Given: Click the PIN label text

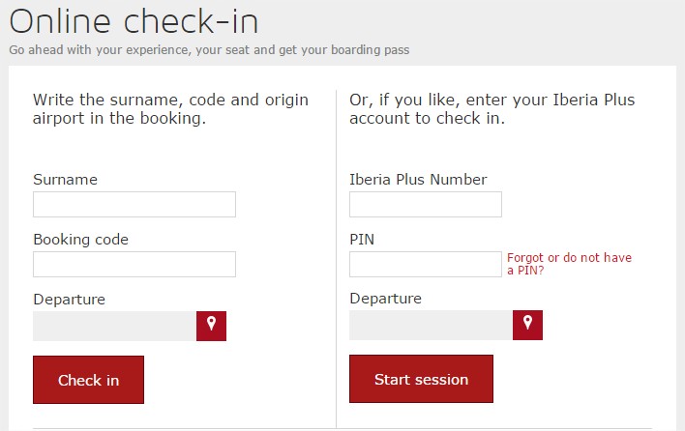Looking at the screenshot, I should [x=362, y=240].
